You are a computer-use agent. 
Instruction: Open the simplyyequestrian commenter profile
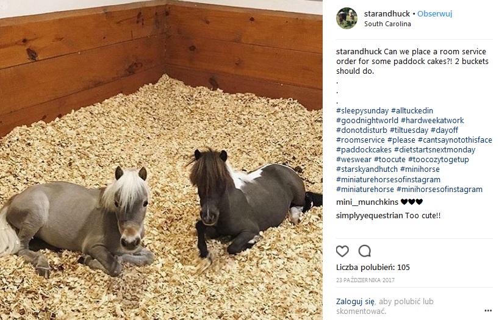tap(370, 216)
